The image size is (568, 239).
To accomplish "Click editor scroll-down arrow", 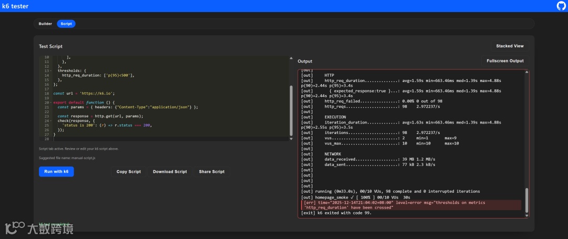I will click(291, 139).
